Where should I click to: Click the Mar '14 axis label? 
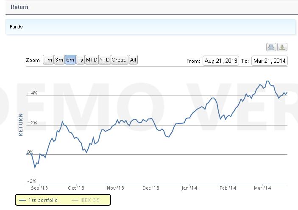coord(262,188)
